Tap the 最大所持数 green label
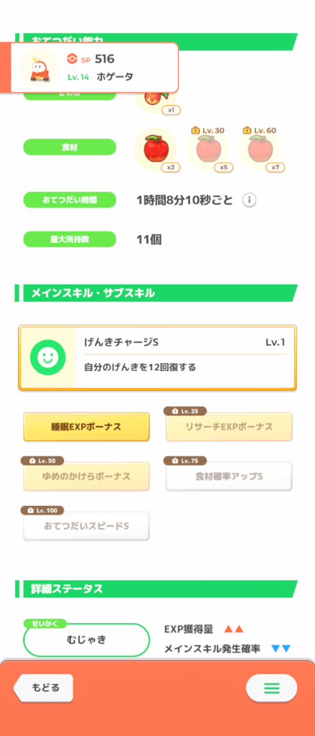315x736 pixels. point(70,239)
